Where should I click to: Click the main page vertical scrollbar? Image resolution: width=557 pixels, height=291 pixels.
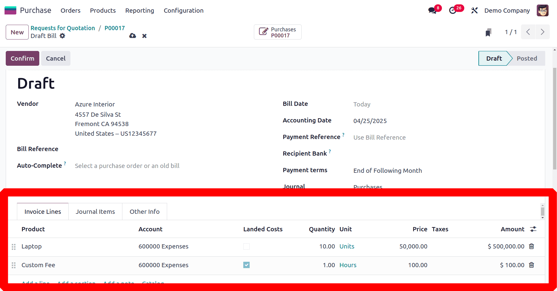tap(555, 119)
